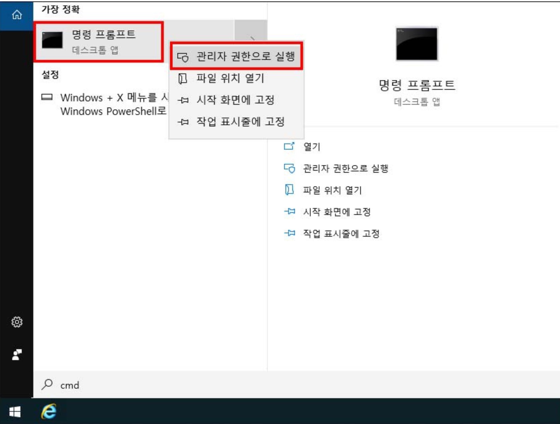Click 열기 in the right details pane

pyautogui.click(x=312, y=147)
